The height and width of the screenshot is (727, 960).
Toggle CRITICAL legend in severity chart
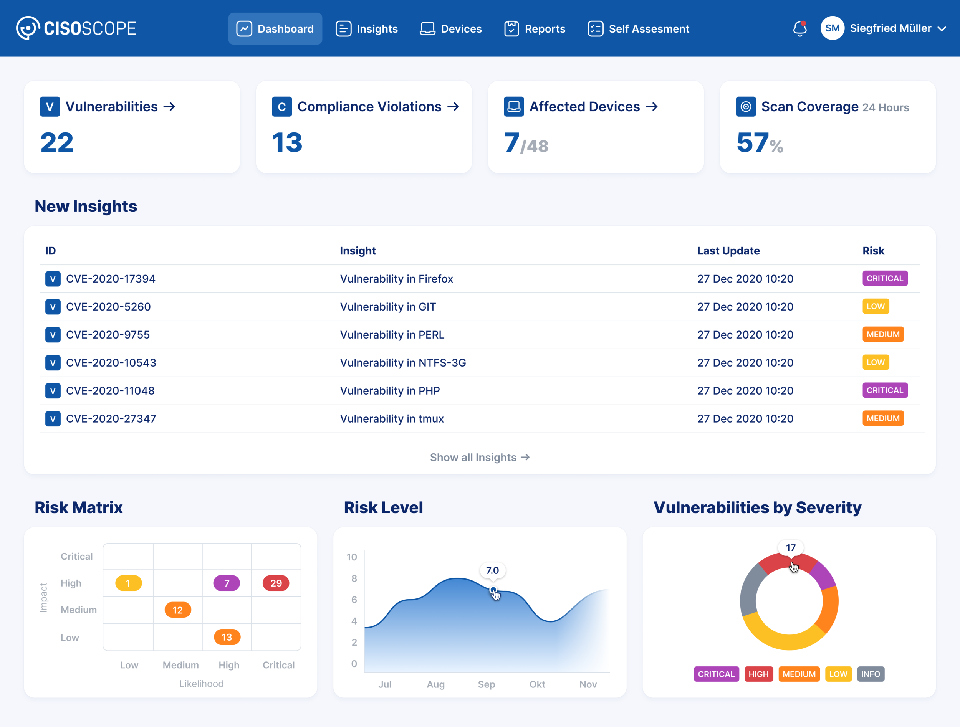716,674
